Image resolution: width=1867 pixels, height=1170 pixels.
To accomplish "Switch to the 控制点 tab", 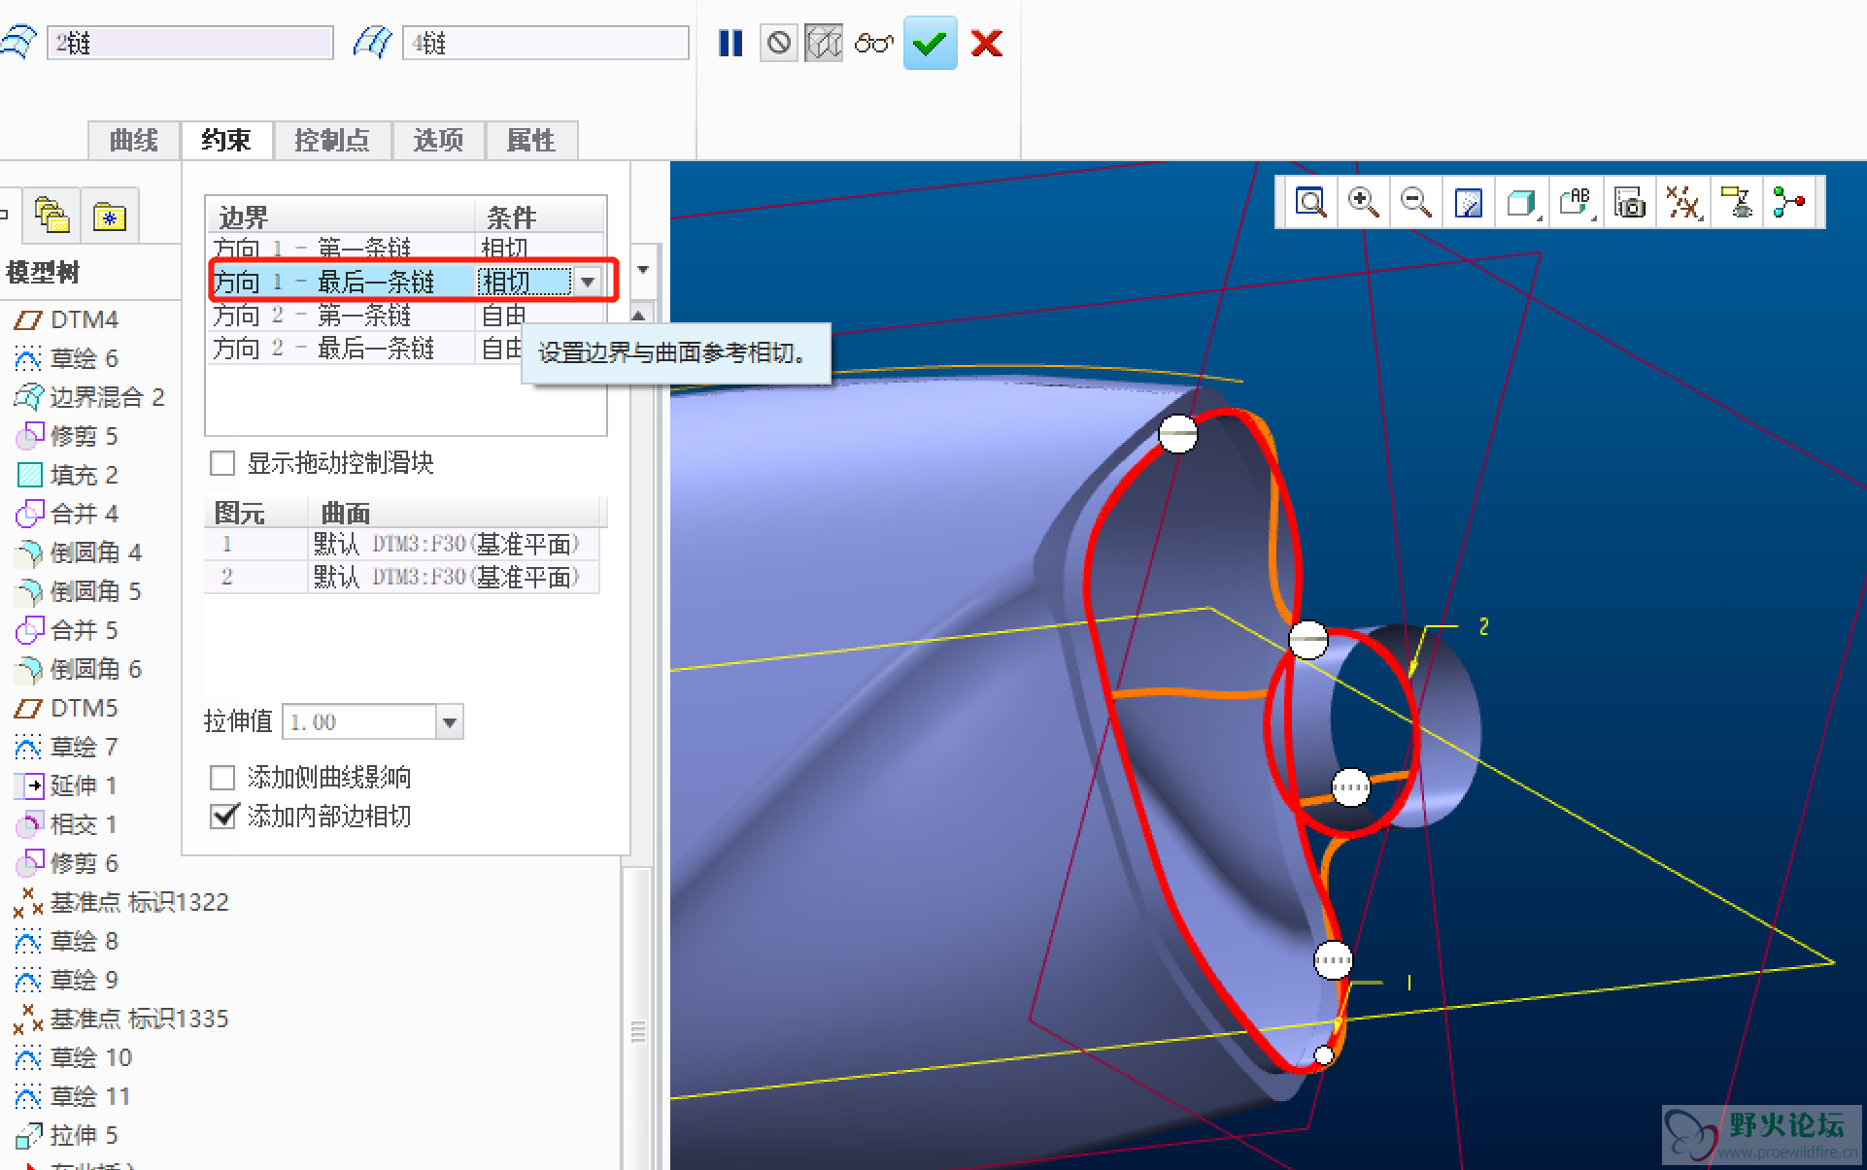I will pyautogui.click(x=332, y=141).
